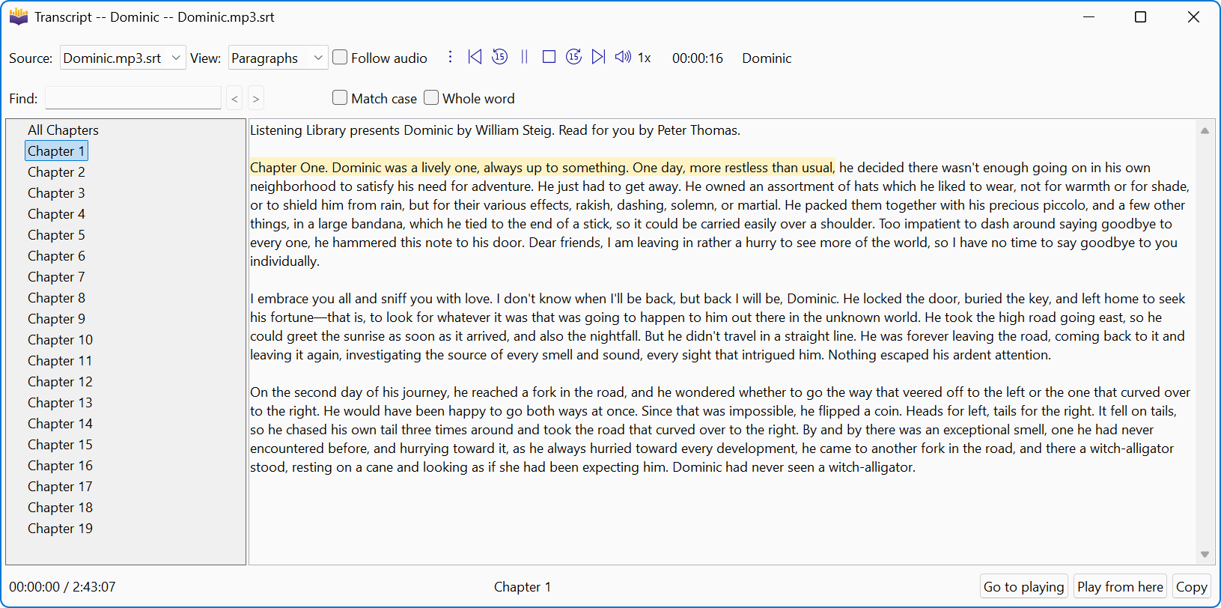The image size is (1221, 608).
Task: Go to next find result
Action: pyautogui.click(x=255, y=99)
